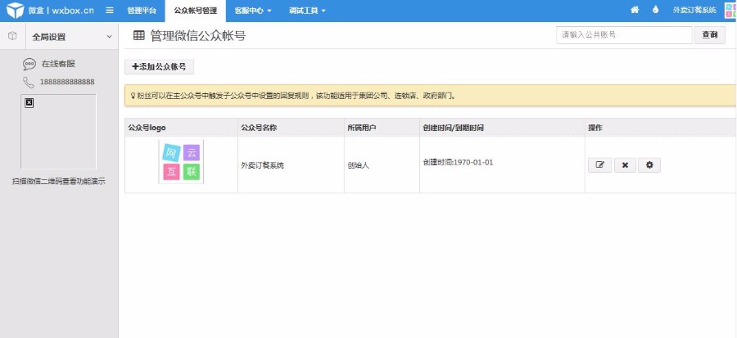Click the 扫描微信二维码查看功能演示 caption
The width and height of the screenshot is (737, 338).
pos(58,181)
